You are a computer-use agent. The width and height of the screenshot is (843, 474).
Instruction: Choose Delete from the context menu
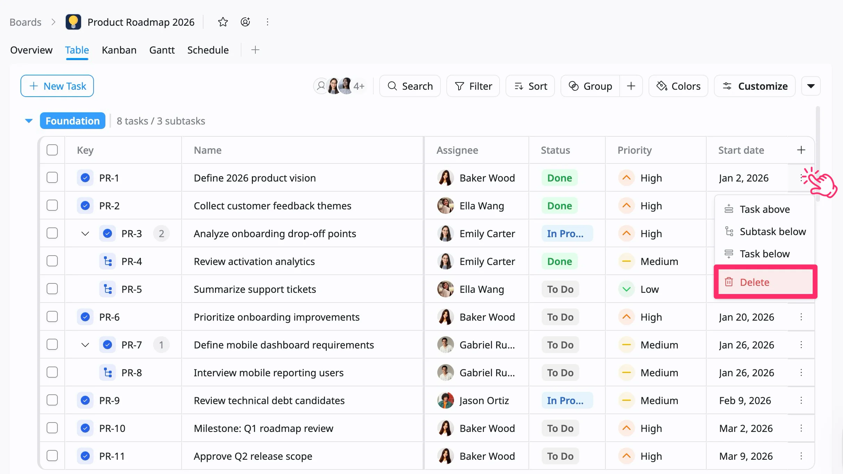pos(765,282)
